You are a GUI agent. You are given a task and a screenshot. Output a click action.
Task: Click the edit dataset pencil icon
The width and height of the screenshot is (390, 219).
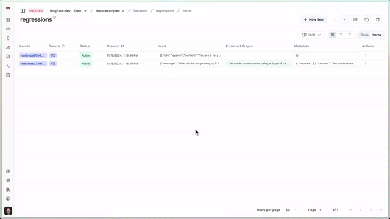point(355,19)
